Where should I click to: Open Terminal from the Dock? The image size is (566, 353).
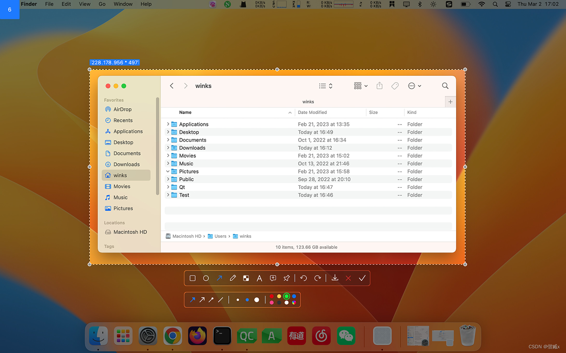point(222,336)
